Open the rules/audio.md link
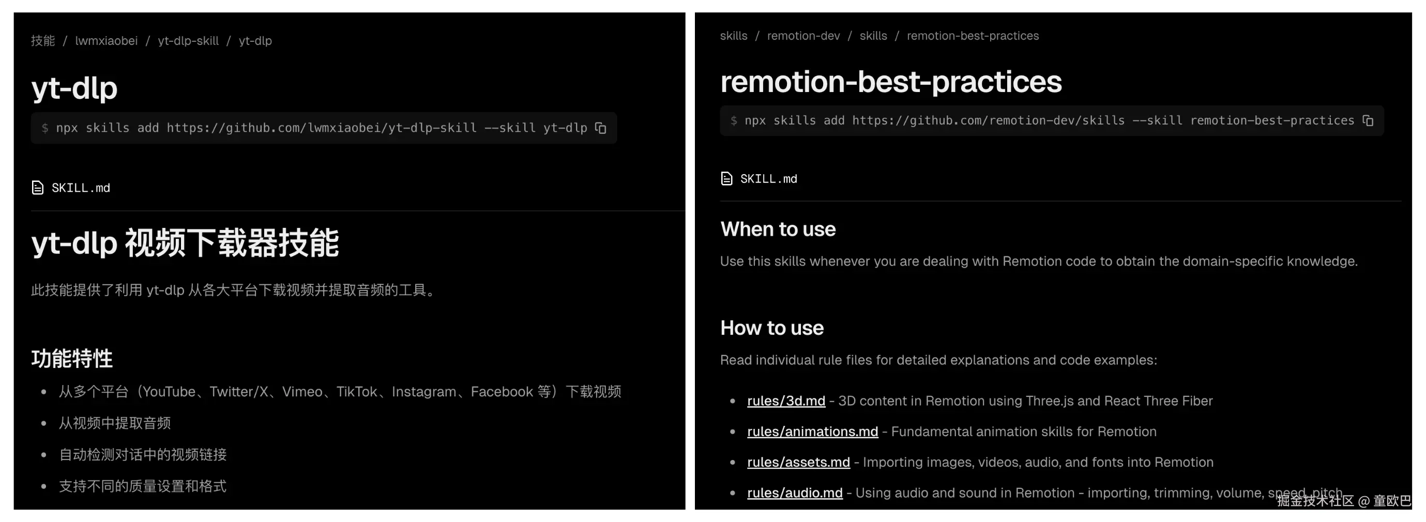The width and height of the screenshot is (1426, 522). [794, 493]
